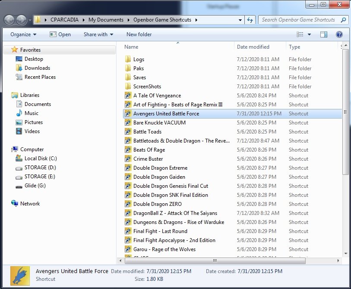
Task: Click the Pictures library icon
Action: pos(19,122)
